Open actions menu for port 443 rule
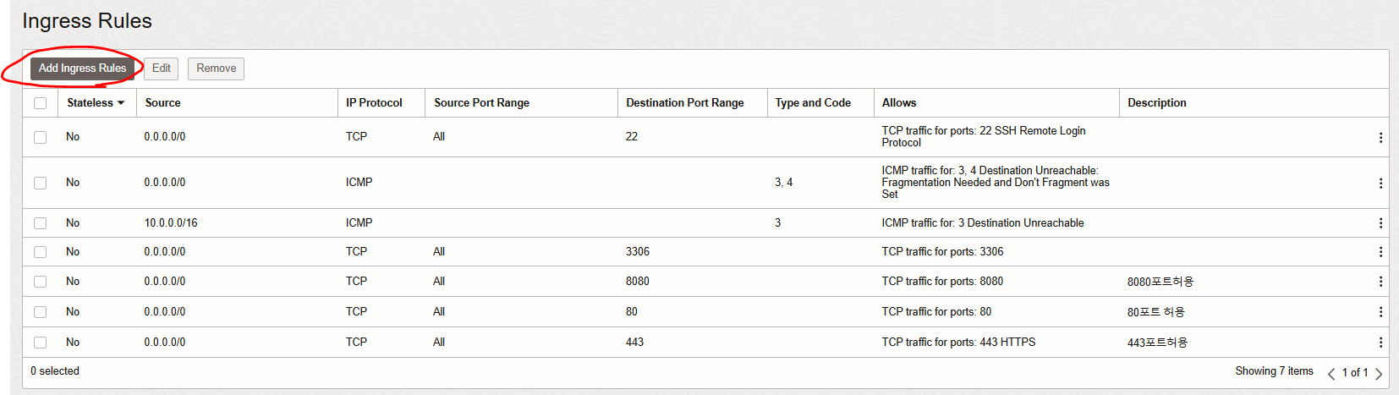1399x395 pixels. [x=1380, y=343]
